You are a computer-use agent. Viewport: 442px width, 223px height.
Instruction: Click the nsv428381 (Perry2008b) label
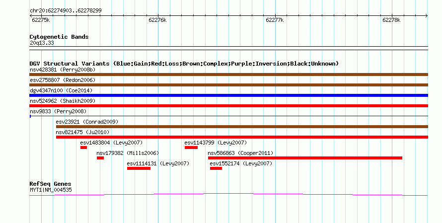tap(63, 70)
